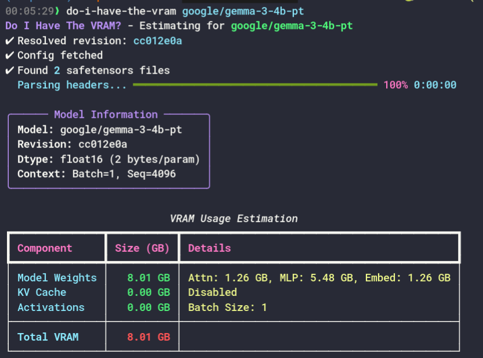The image size is (483, 358).
Task: Click the KV Cache 0.00 GB size
Action: pyautogui.click(x=148, y=292)
